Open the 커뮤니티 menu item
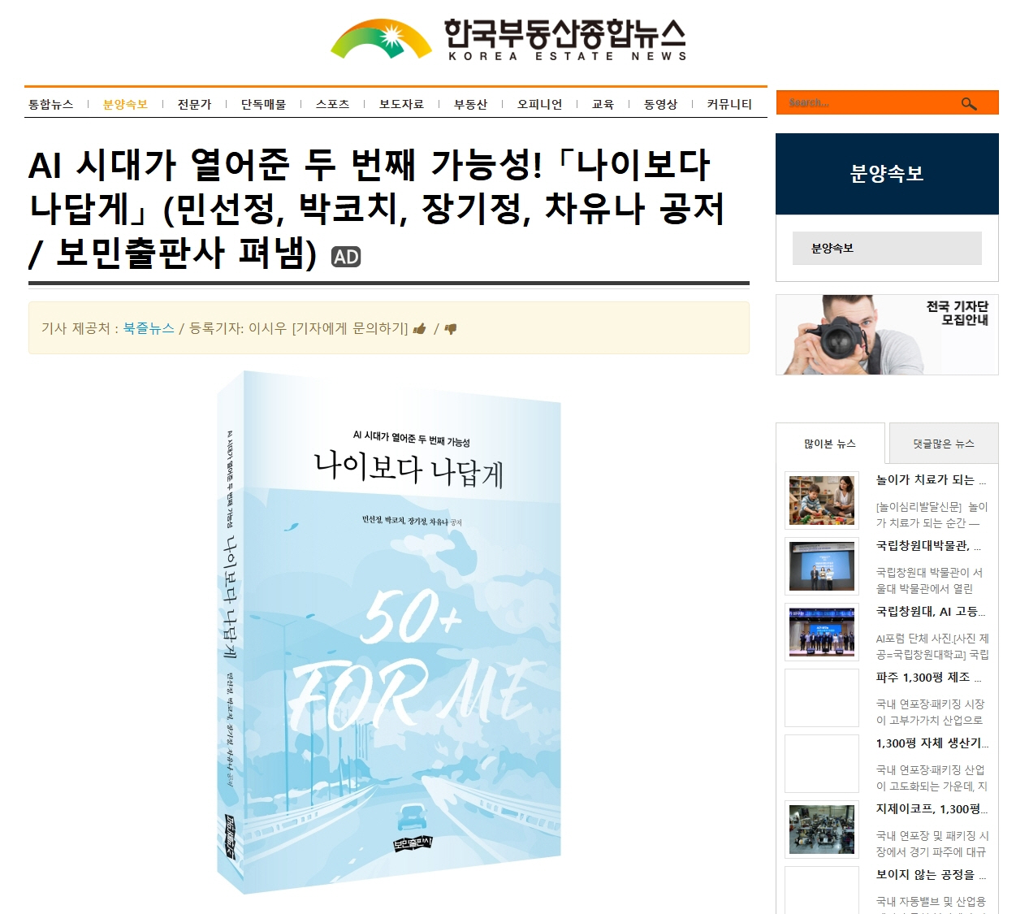 pyautogui.click(x=729, y=104)
